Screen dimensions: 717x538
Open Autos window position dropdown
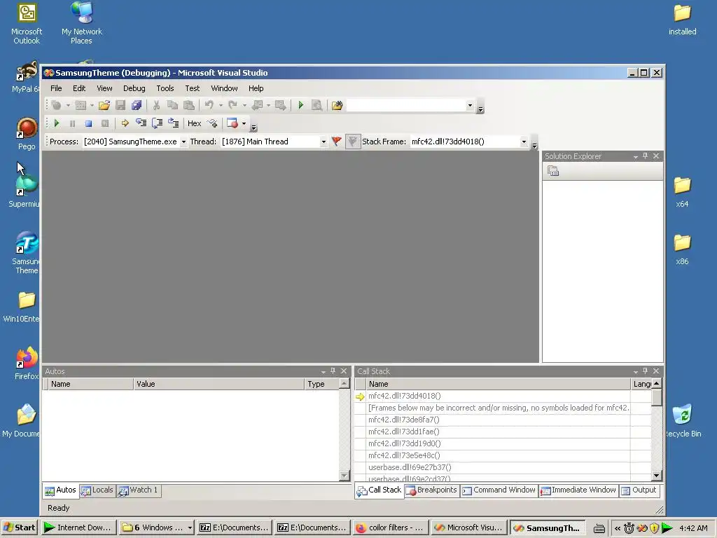(323, 371)
